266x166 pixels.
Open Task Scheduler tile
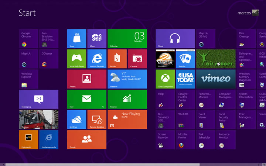coord(206,139)
